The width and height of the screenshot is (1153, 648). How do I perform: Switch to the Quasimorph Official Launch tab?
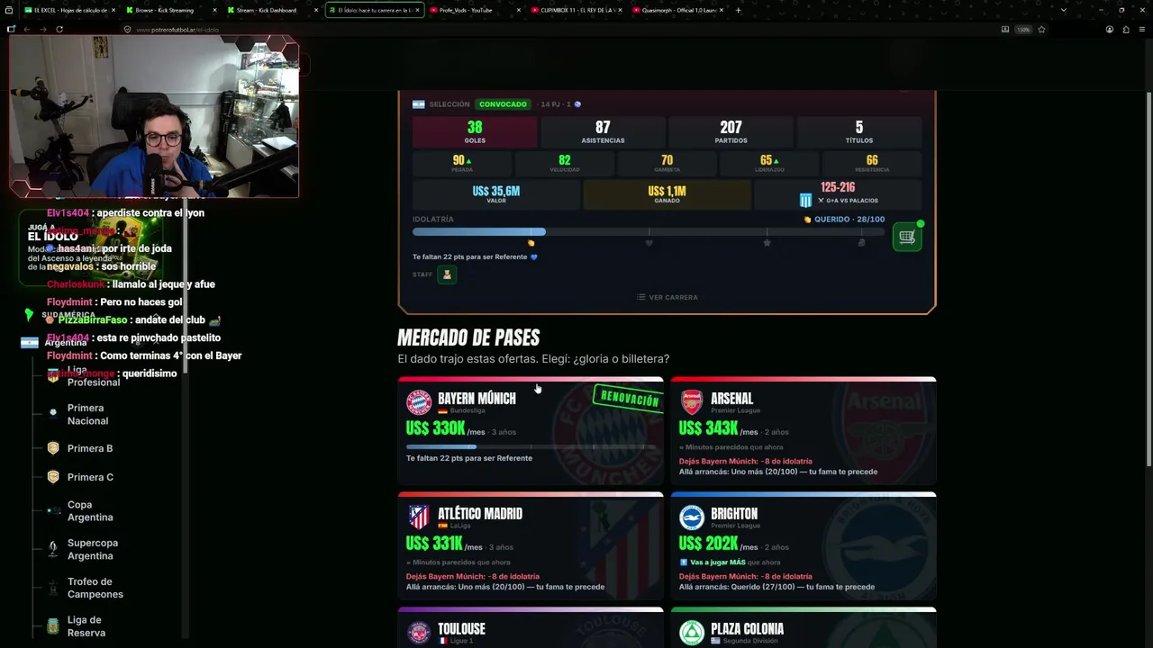click(677, 10)
